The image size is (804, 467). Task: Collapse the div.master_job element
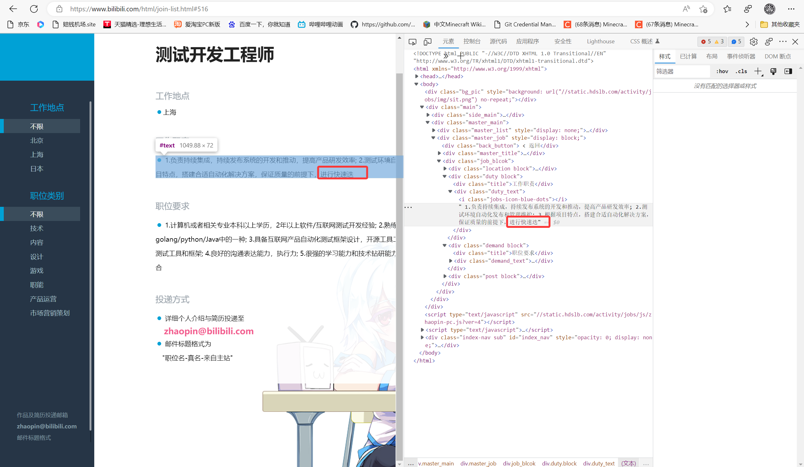(x=433, y=138)
